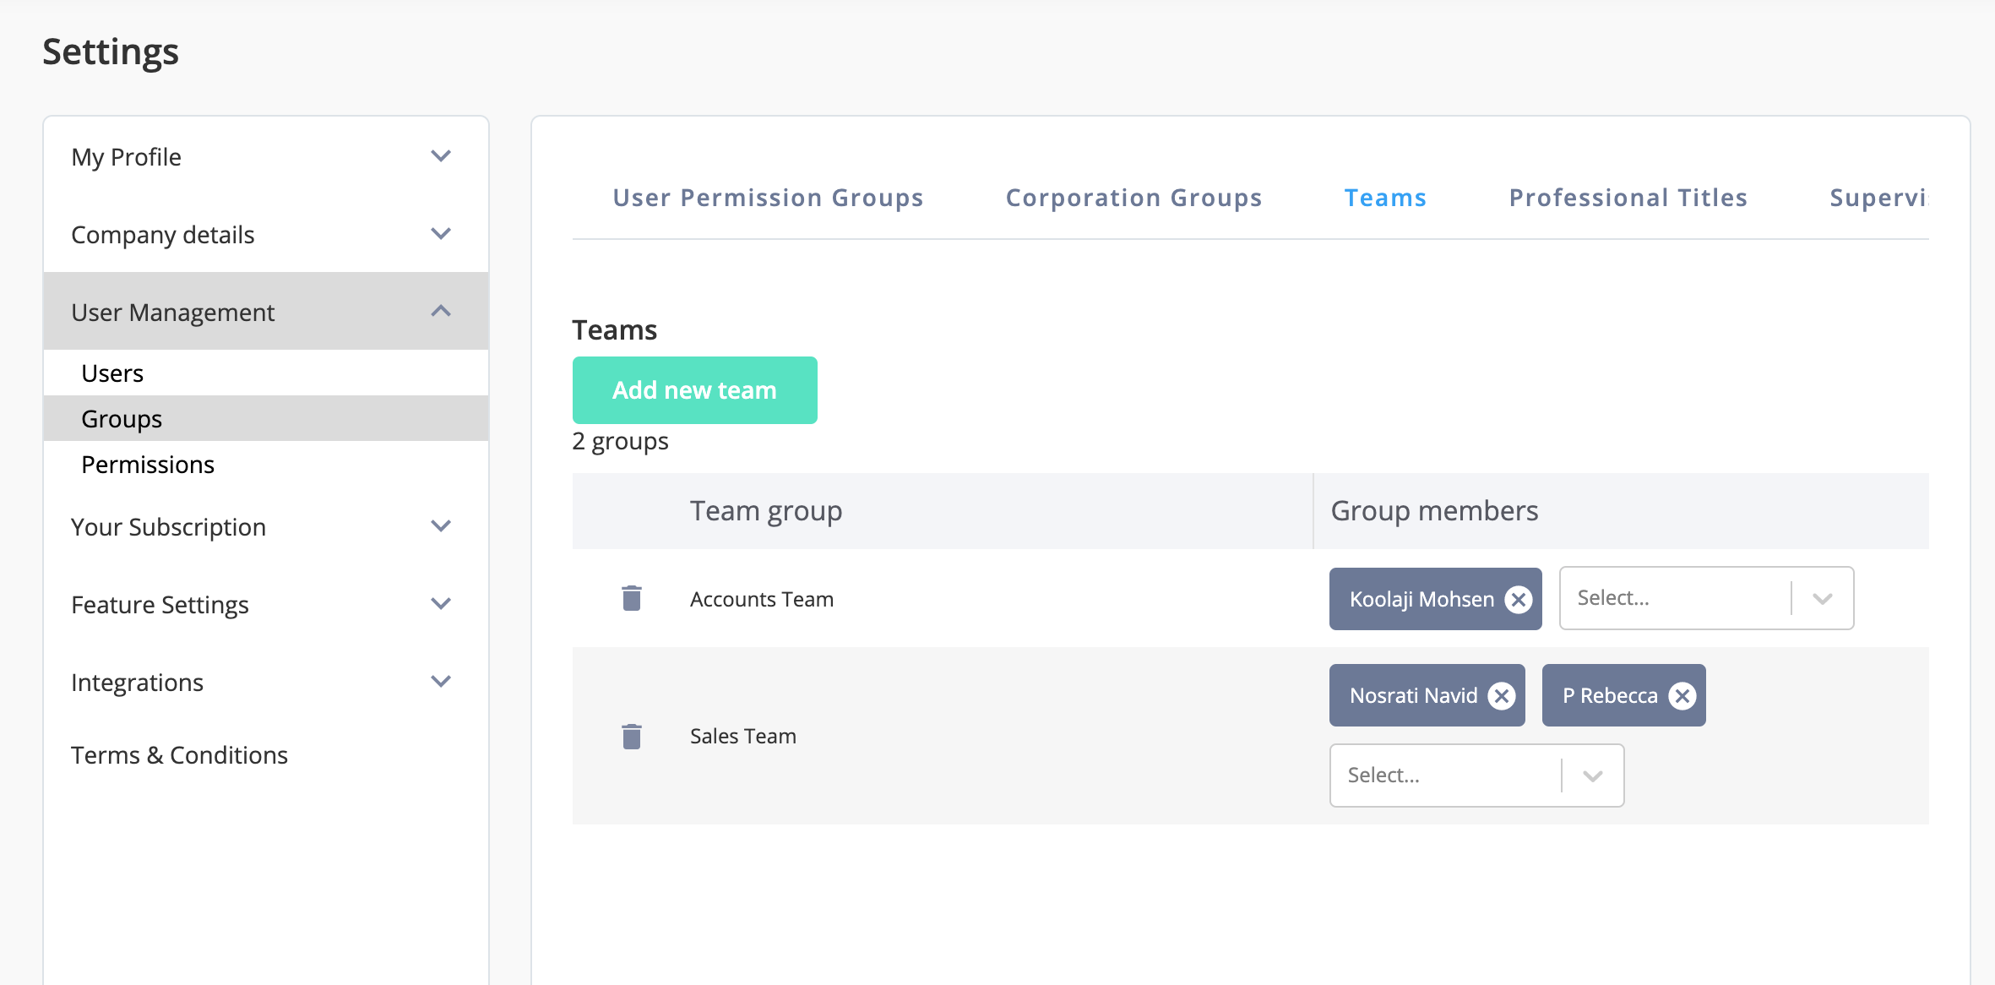The width and height of the screenshot is (1995, 985).
Task: Open Sales Team member Select dropdown
Action: [x=1476, y=775]
